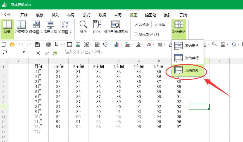
Task: Open the symbol Omega dropdown arrow
Action: tap(238, 44)
